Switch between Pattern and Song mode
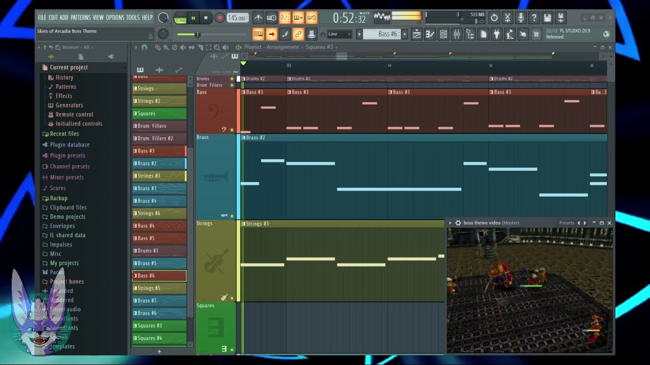The image size is (650, 365). click(x=180, y=18)
